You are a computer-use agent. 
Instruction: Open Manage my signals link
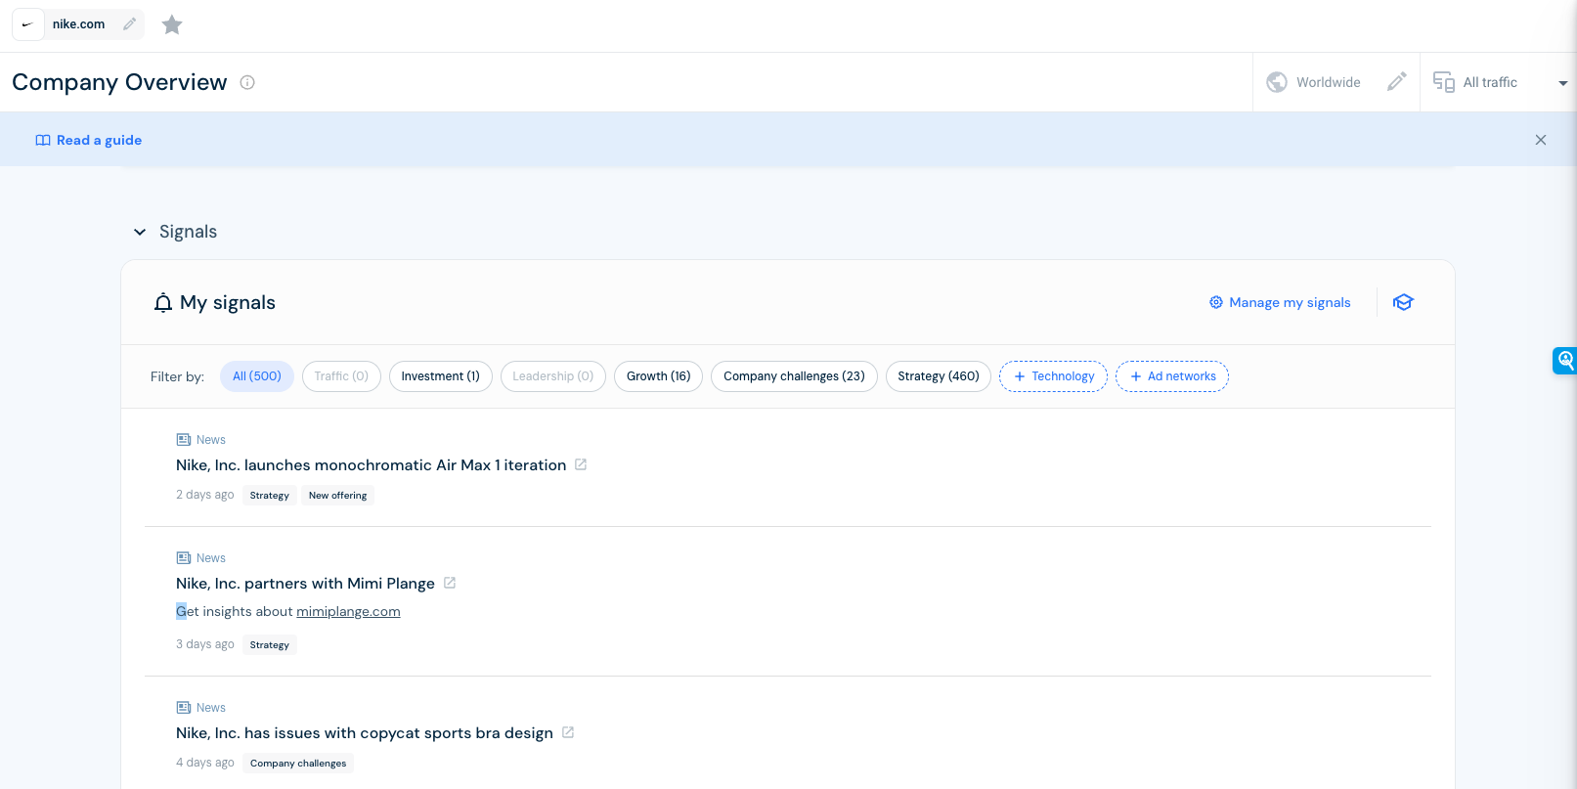(1290, 302)
